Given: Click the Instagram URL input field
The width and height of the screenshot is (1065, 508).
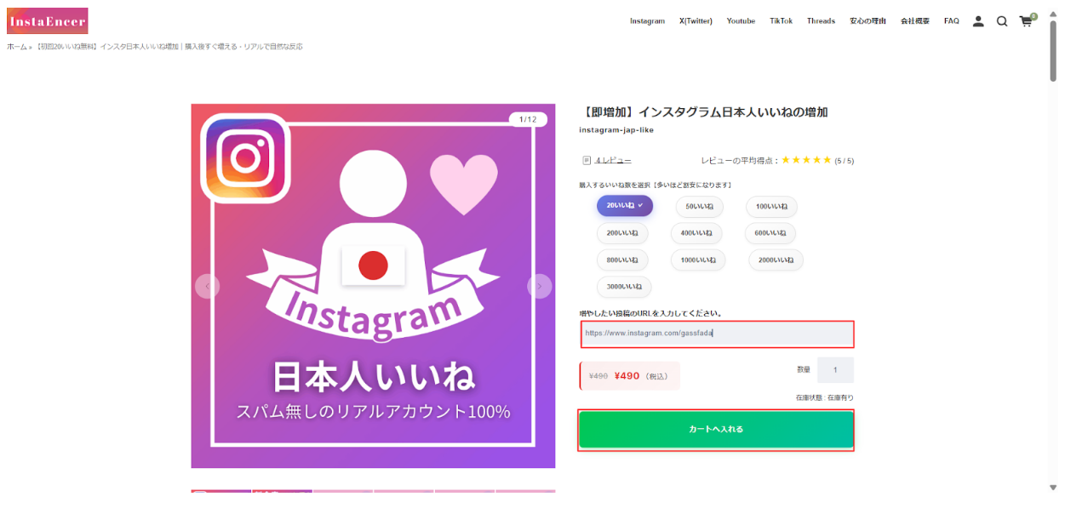Looking at the screenshot, I should pos(716,334).
